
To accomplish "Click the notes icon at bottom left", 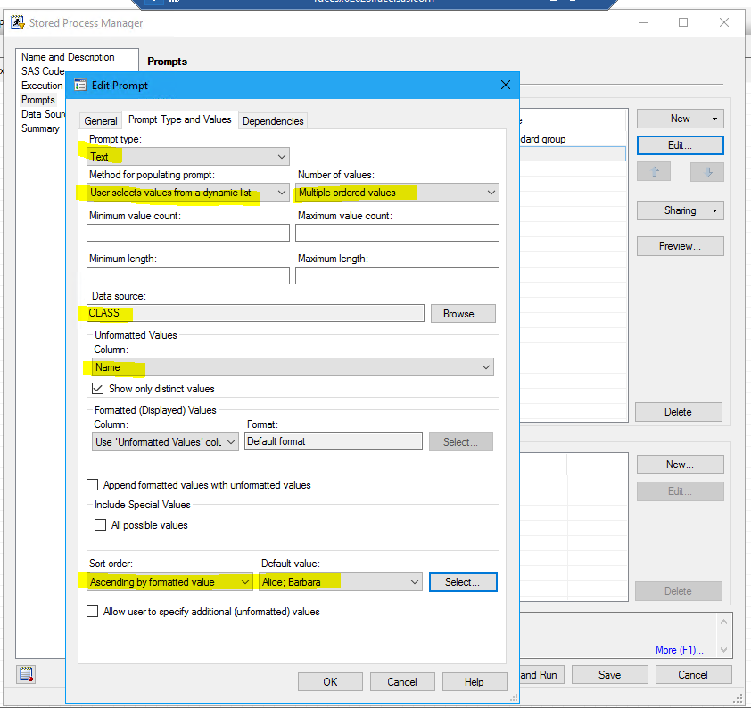I will (26, 674).
